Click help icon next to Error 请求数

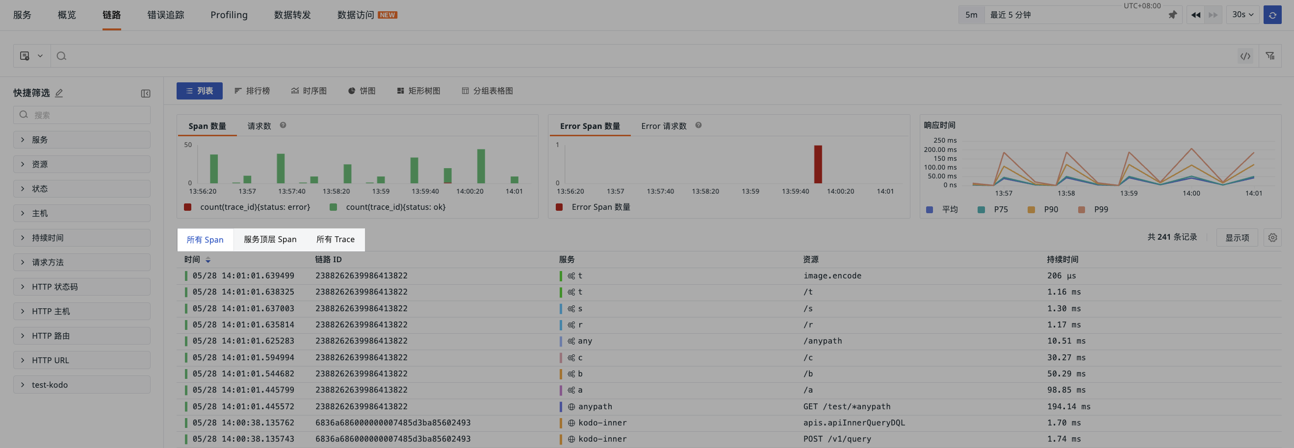pyautogui.click(x=698, y=125)
